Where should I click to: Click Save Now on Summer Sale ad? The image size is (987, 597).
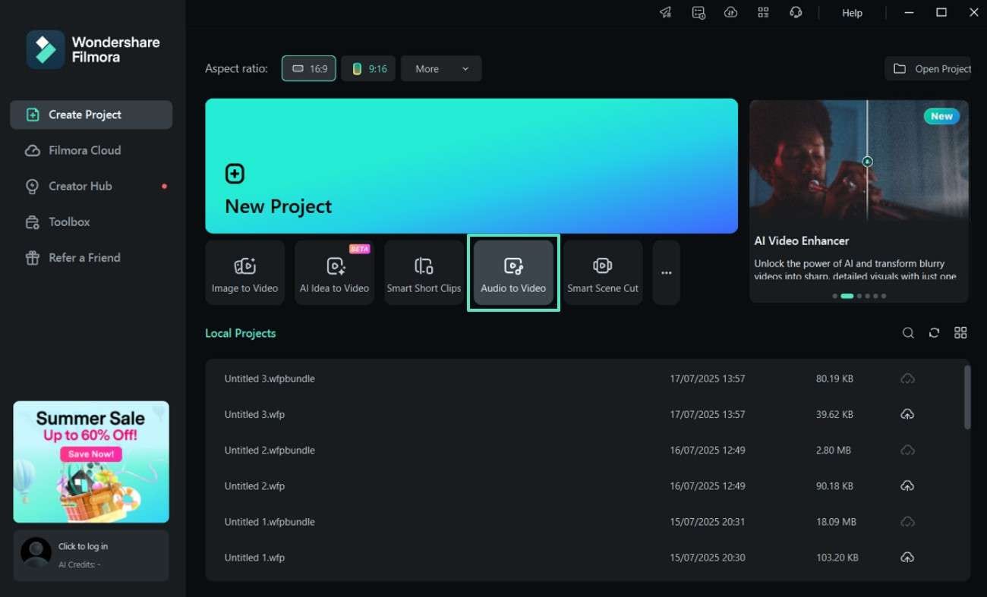tap(90, 454)
